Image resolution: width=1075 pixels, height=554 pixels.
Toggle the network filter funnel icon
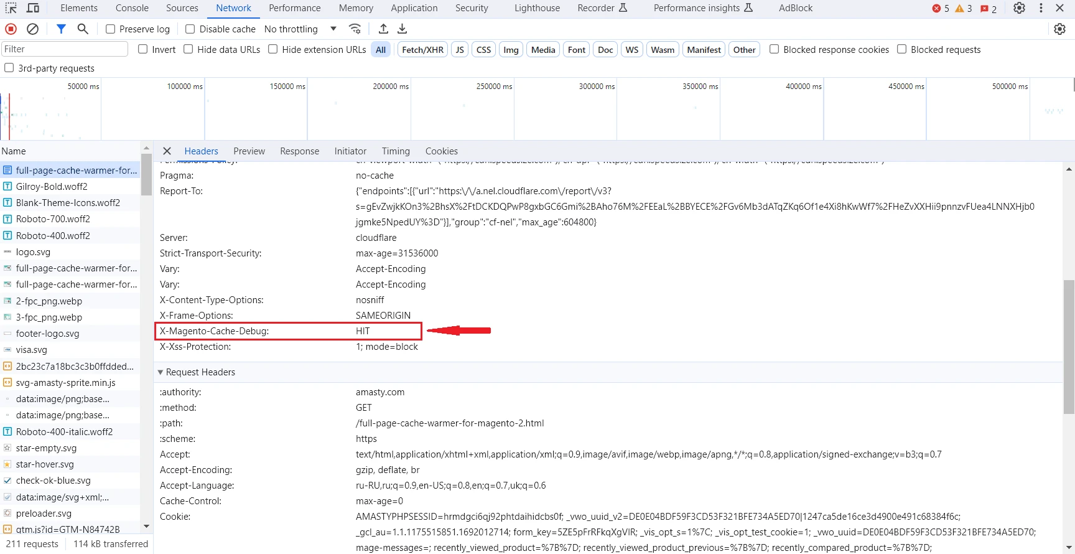pyautogui.click(x=61, y=29)
